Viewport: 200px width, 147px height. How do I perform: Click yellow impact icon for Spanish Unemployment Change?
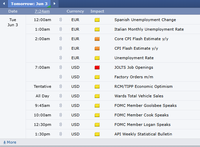97,20
